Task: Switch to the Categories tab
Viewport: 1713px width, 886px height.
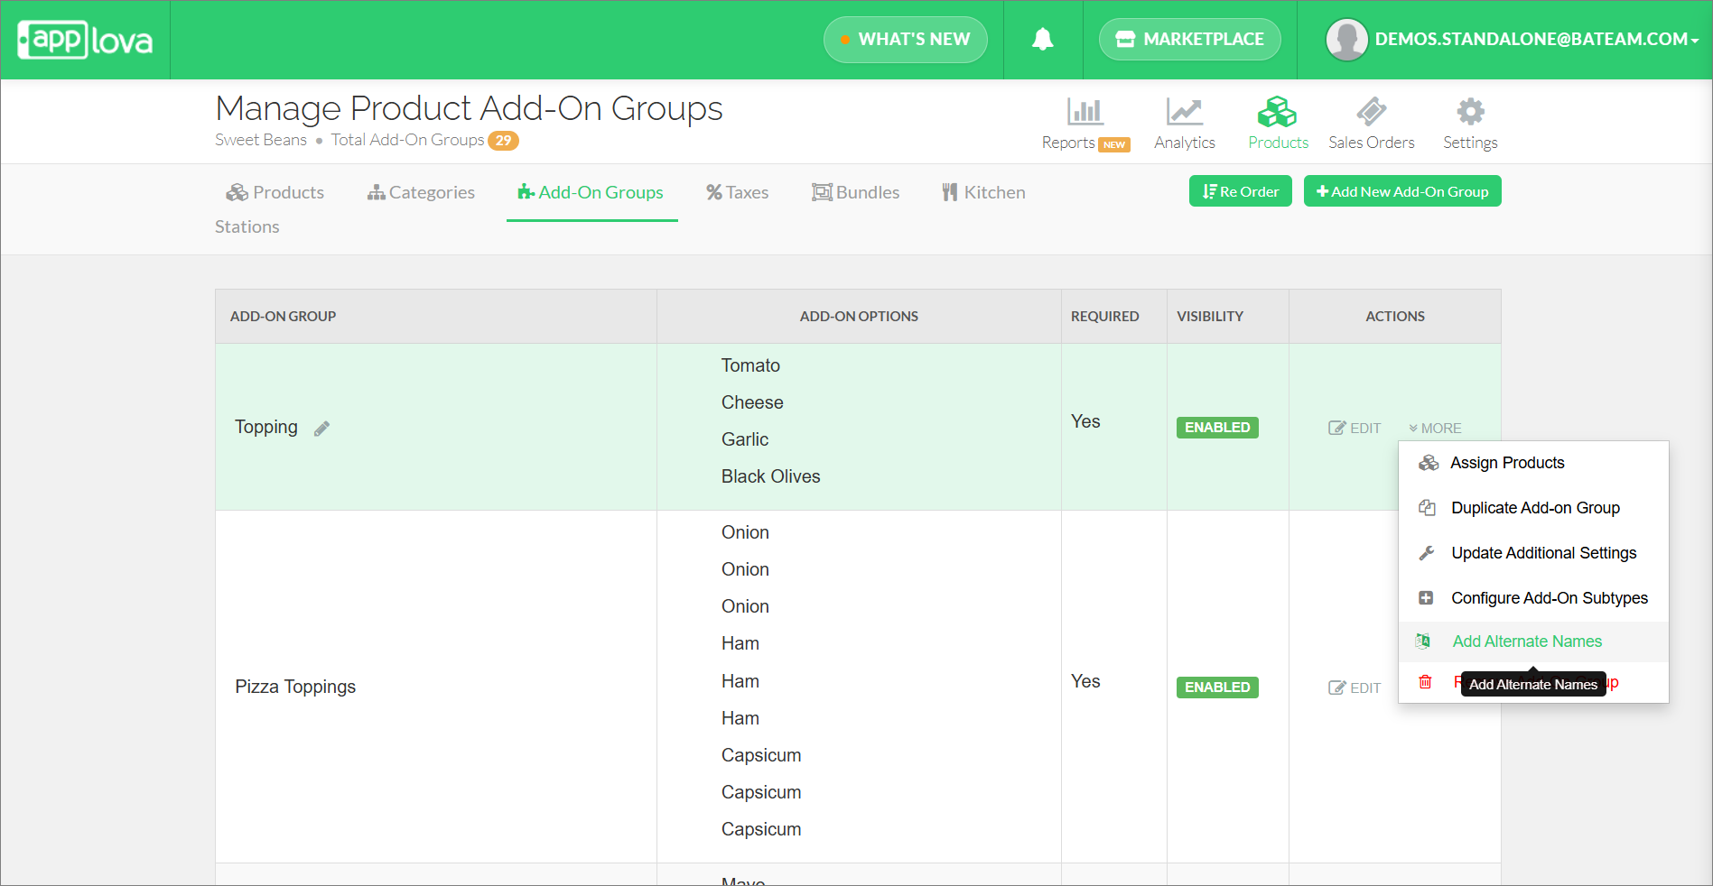Action: (421, 192)
